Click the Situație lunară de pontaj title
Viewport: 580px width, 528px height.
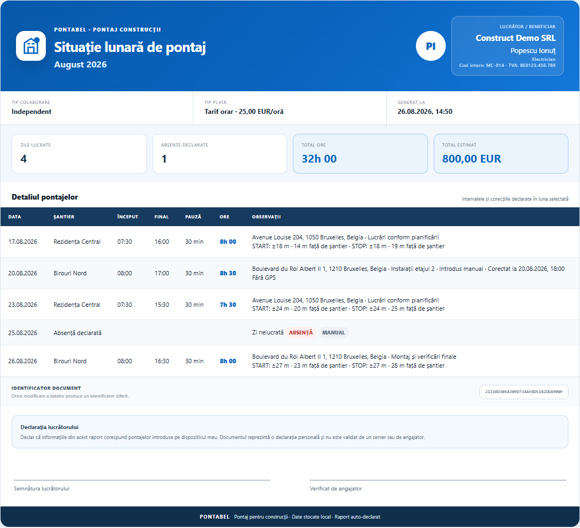[x=130, y=48]
